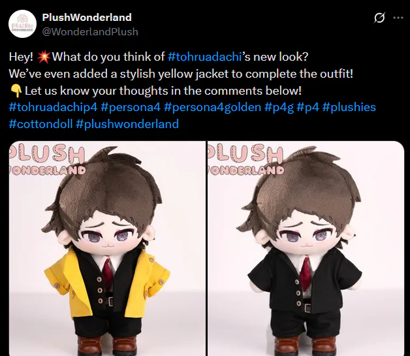Browse the #plushies hashtag

(x=349, y=107)
